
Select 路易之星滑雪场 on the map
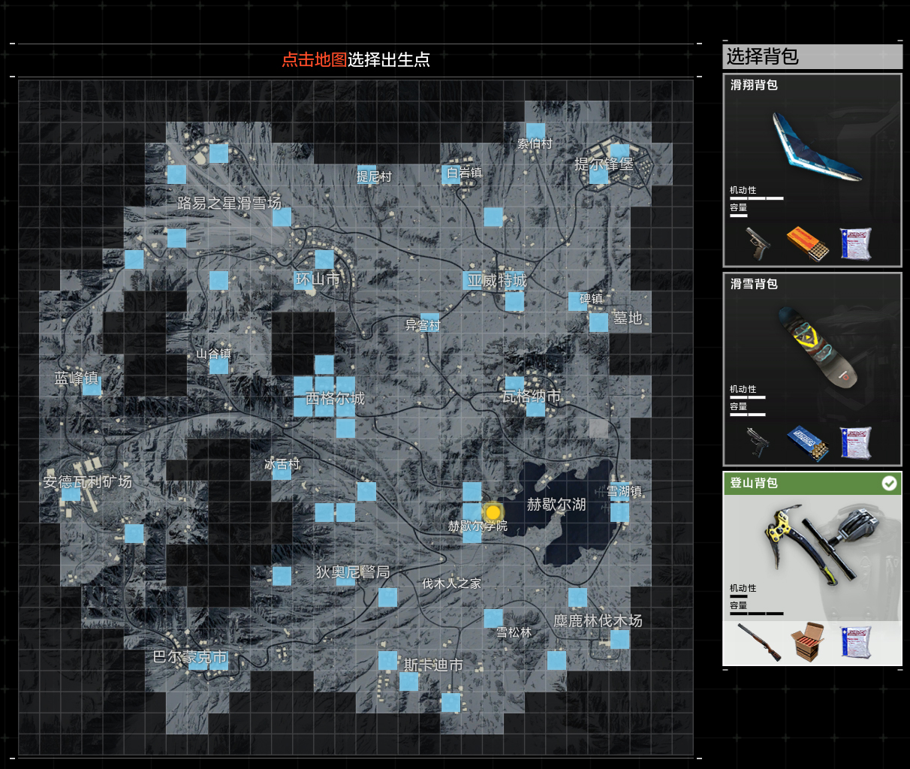(229, 203)
